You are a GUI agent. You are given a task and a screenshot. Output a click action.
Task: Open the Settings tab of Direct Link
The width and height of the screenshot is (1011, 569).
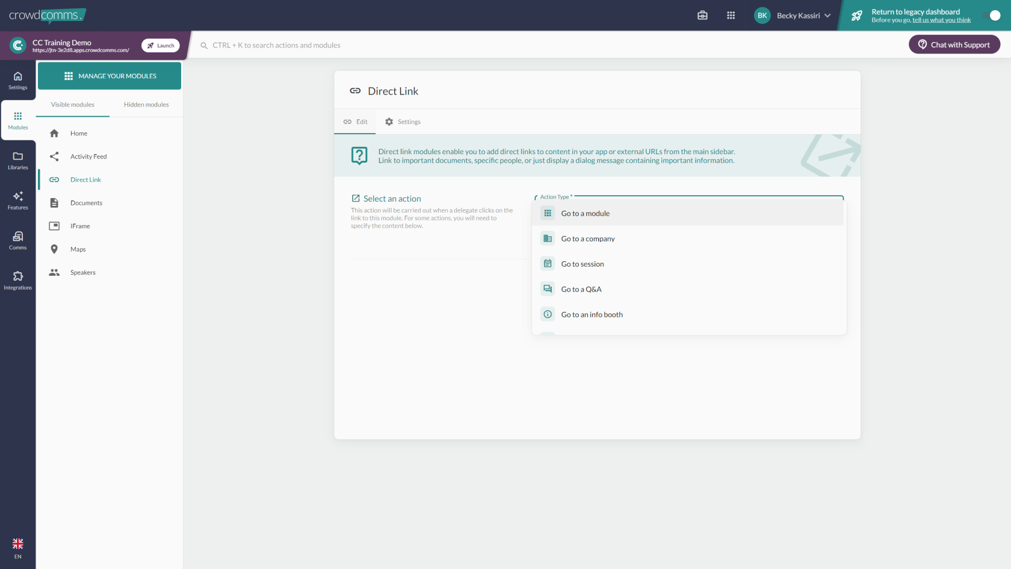403,122
